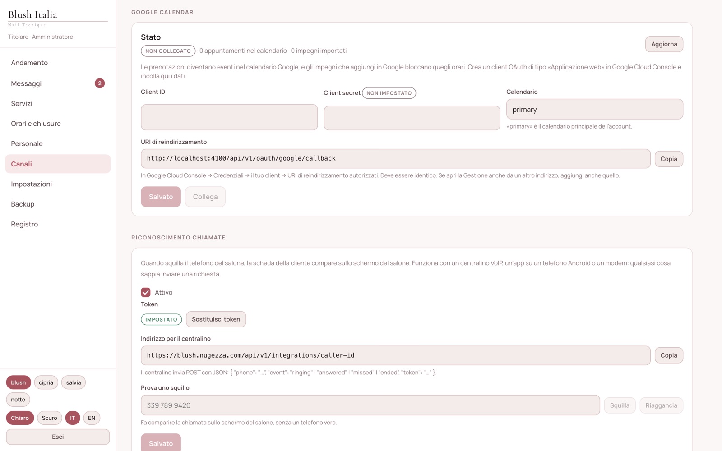
Task: Switch to Scuro dark mode
Action: (x=50, y=418)
